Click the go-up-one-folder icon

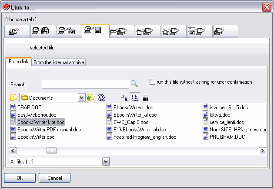[x=91, y=98]
